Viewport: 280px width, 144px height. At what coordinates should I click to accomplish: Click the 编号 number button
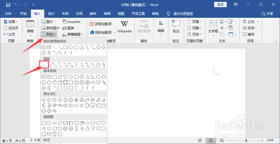pos(249,34)
